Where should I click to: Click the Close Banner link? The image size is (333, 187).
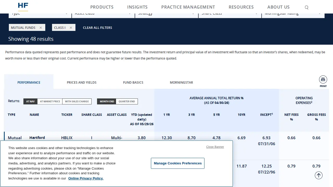pyautogui.click(x=215, y=147)
